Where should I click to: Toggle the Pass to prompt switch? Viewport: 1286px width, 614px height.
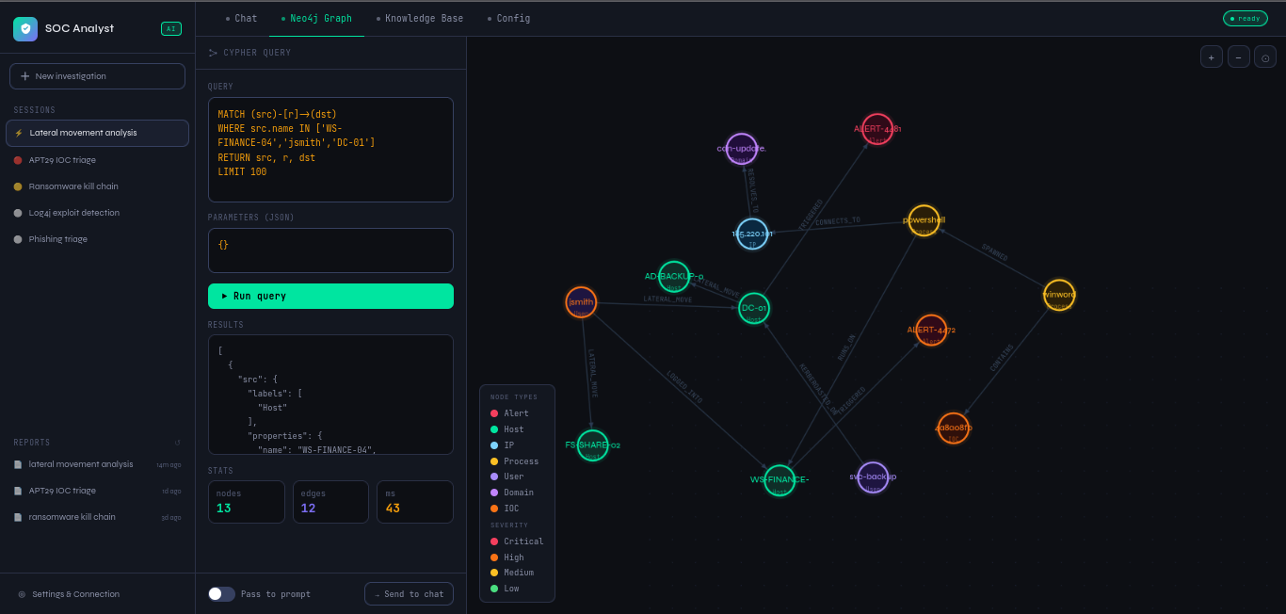221,594
